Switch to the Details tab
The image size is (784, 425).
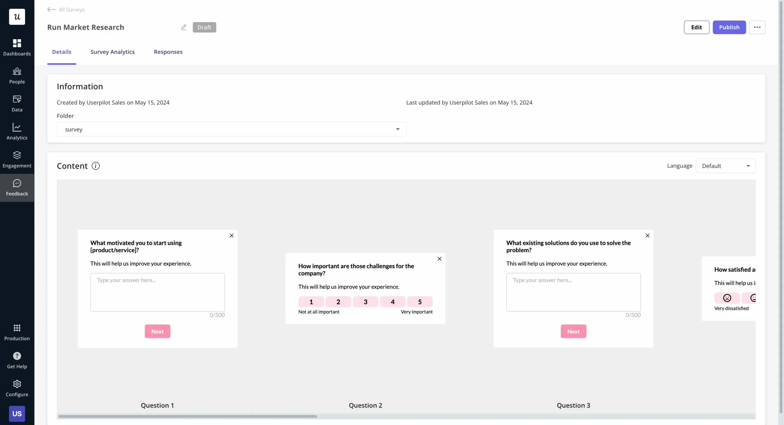click(62, 52)
